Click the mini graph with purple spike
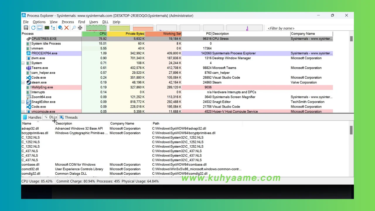375x211 pixels. 244,28
